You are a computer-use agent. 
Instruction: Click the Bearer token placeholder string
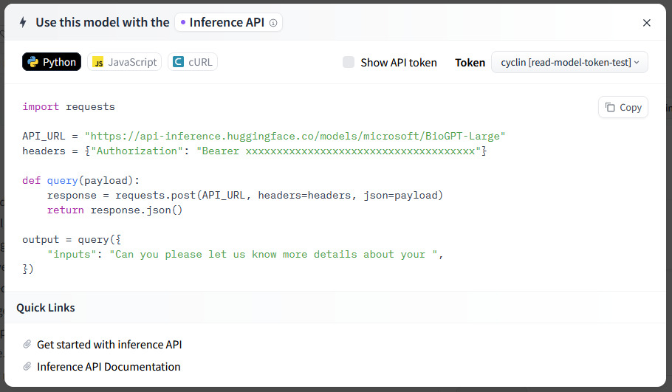point(338,151)
